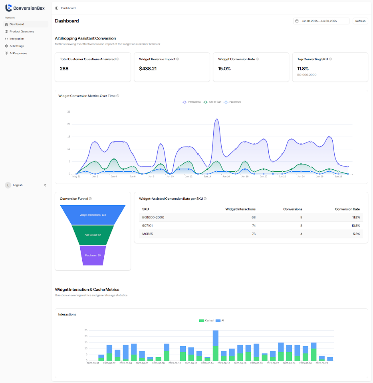Toggle the green Cached legend swatch
Image resolution: width=373 pixels, height=383 pixels.
201,321
